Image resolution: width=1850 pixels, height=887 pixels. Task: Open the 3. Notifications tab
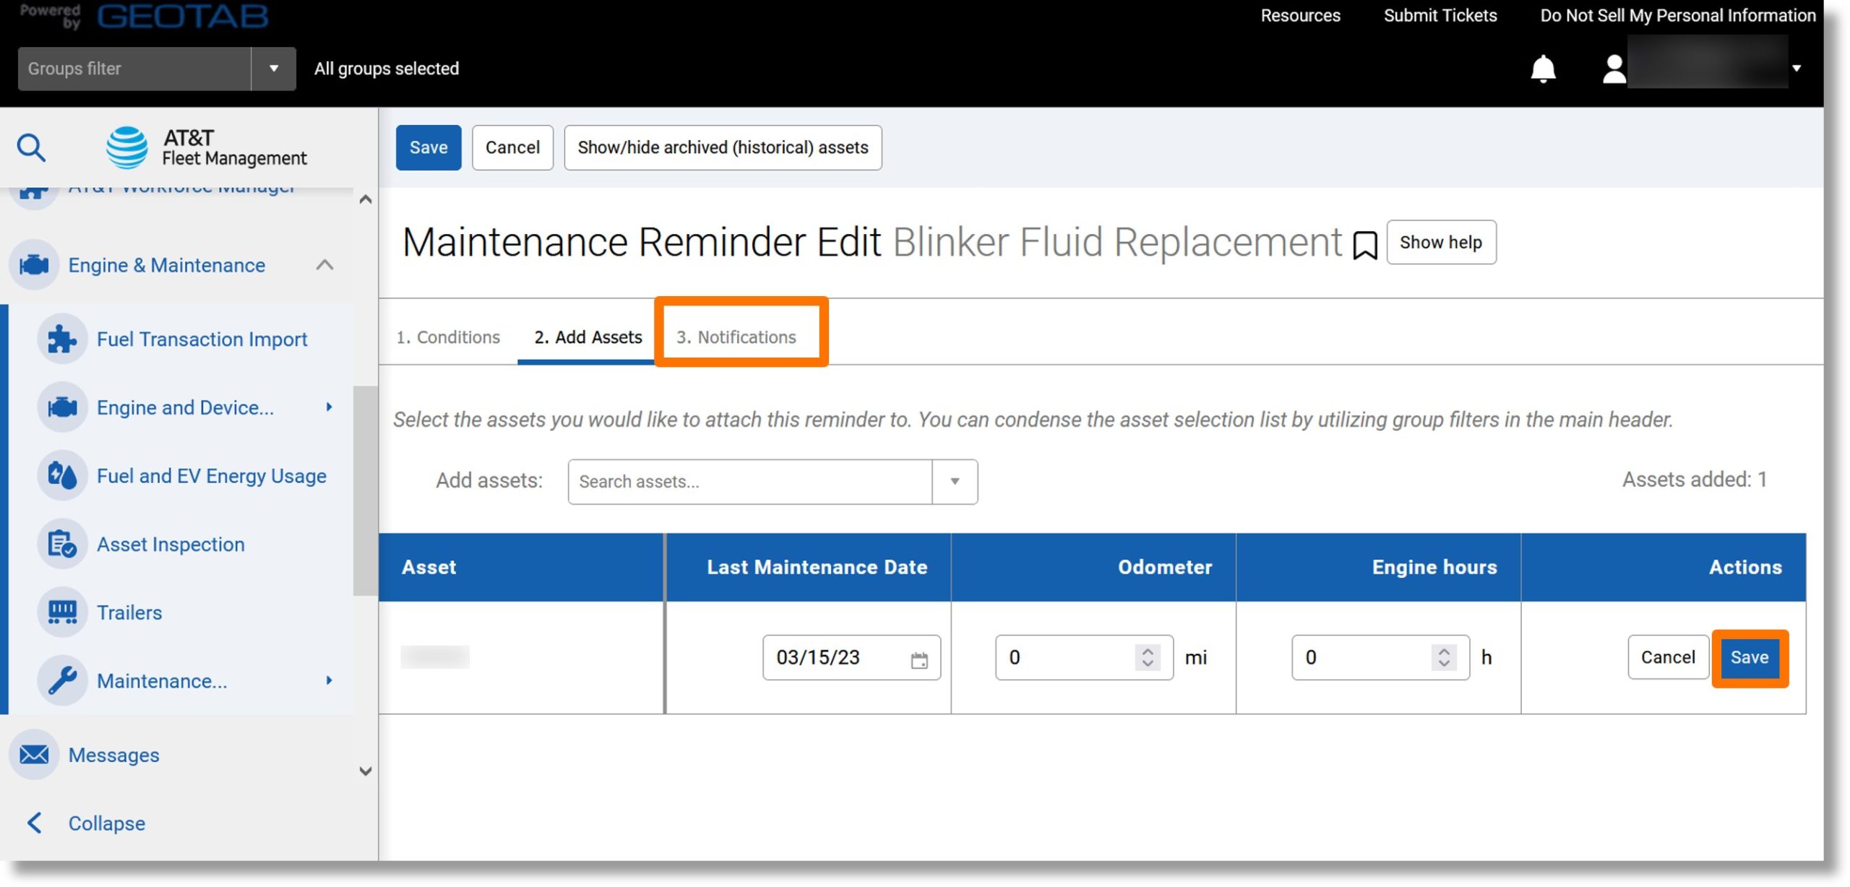(736, 337)
